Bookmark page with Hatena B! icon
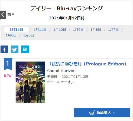The height and width of the screenshot is (121, 133). tap(25, 49)
